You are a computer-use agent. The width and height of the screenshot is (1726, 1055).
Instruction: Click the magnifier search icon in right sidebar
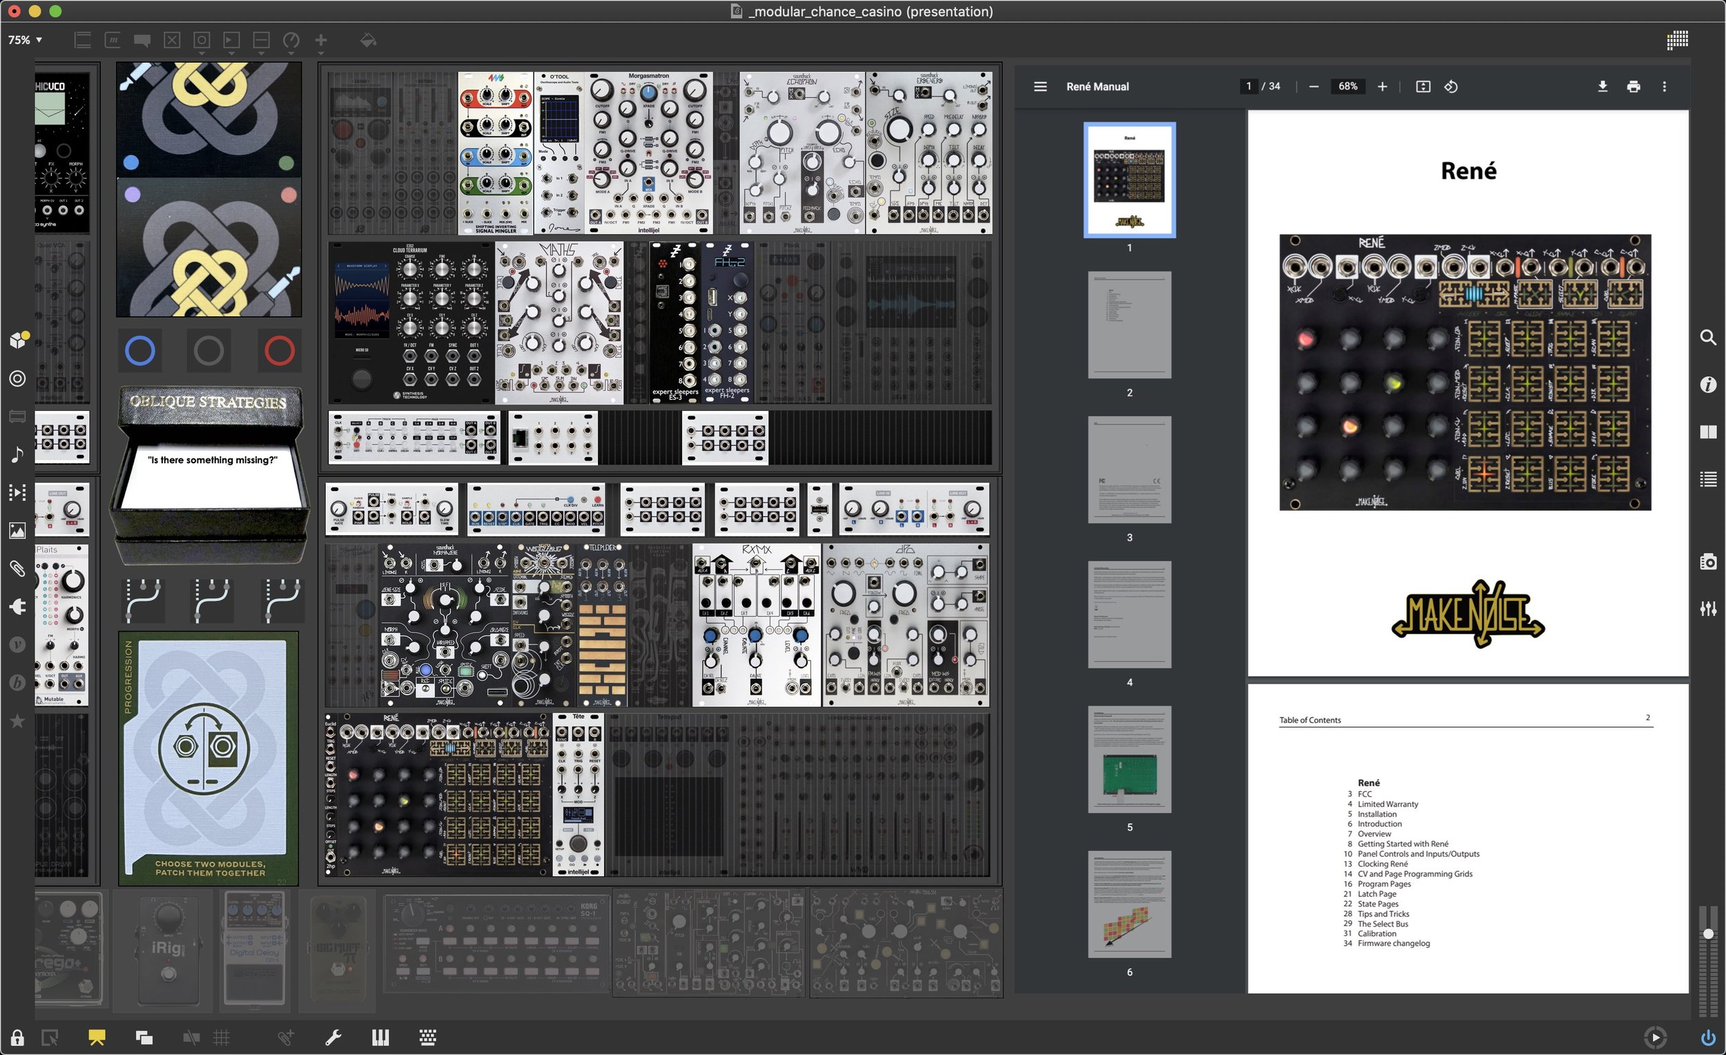point(1708,338)
